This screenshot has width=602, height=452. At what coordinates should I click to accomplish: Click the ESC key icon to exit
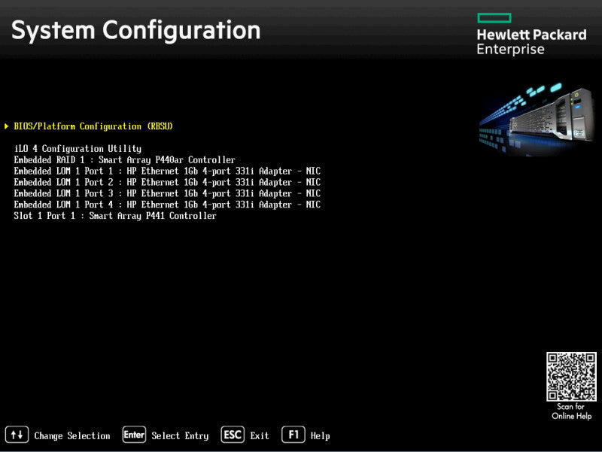233,435
